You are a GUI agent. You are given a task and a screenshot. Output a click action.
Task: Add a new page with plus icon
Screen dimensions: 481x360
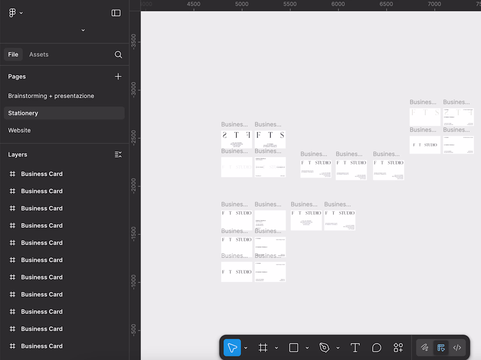[x=118, y=76]
